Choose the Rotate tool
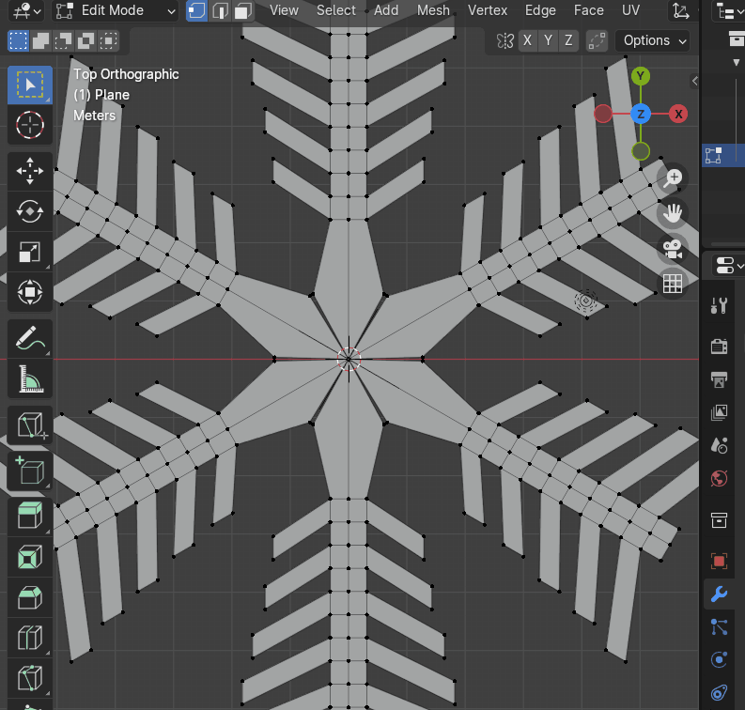 [30, 211]
